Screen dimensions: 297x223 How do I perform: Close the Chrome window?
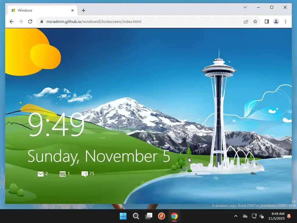point(285,7)
